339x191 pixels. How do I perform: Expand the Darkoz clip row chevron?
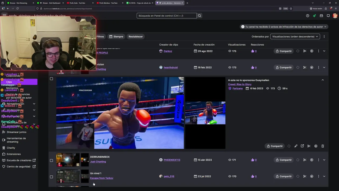(x=324, y=51)
